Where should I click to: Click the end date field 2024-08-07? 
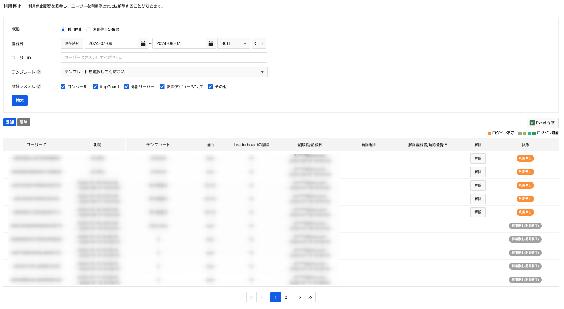(x=179, y=43)
